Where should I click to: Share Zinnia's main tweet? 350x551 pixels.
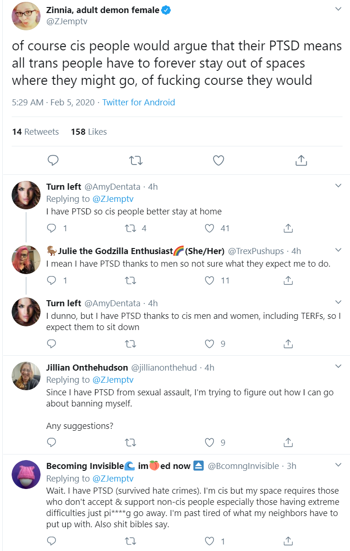pyautogui.click(x=301, y=160)
